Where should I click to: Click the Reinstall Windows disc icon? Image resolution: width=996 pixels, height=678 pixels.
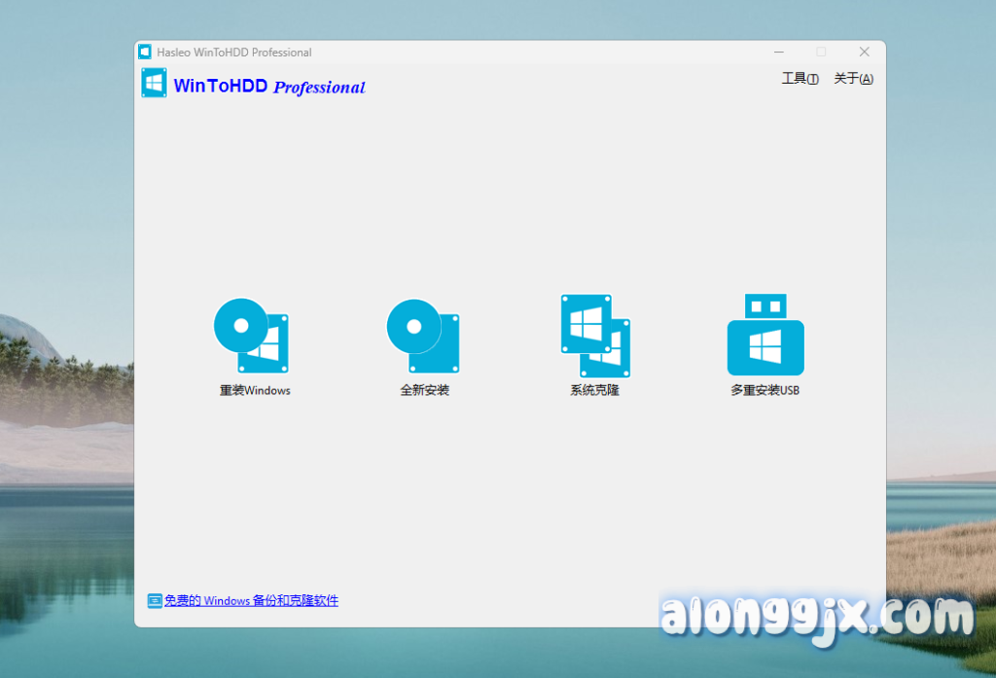252,336
